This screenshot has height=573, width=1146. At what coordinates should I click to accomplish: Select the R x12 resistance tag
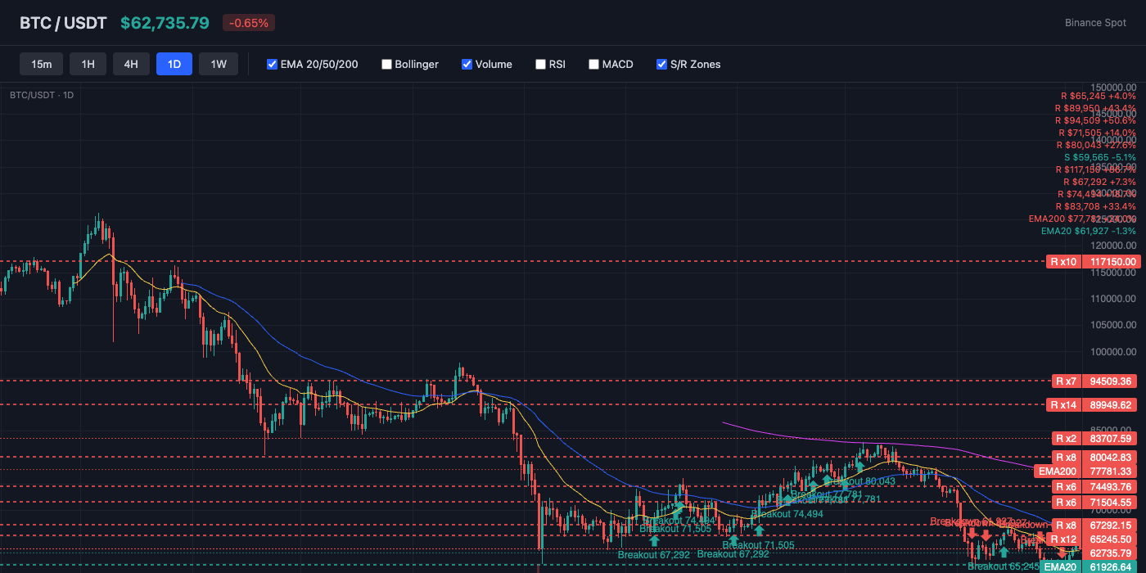(x=1064, y=539)
